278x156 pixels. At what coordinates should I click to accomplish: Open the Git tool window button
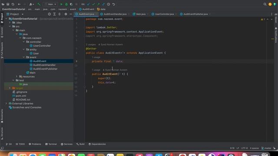pos(9,144)
